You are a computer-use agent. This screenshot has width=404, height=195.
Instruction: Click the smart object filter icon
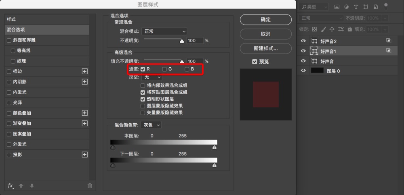coord(375,7)
